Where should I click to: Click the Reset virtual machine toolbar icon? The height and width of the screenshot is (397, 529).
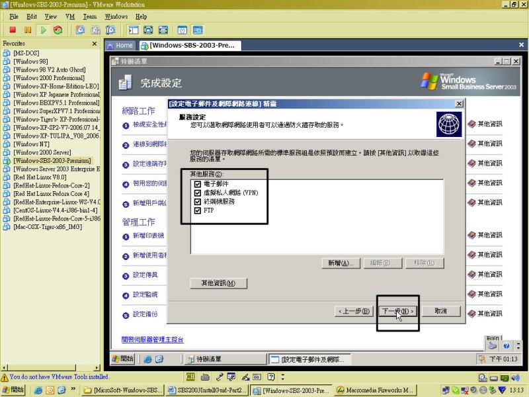coord(58,30)
